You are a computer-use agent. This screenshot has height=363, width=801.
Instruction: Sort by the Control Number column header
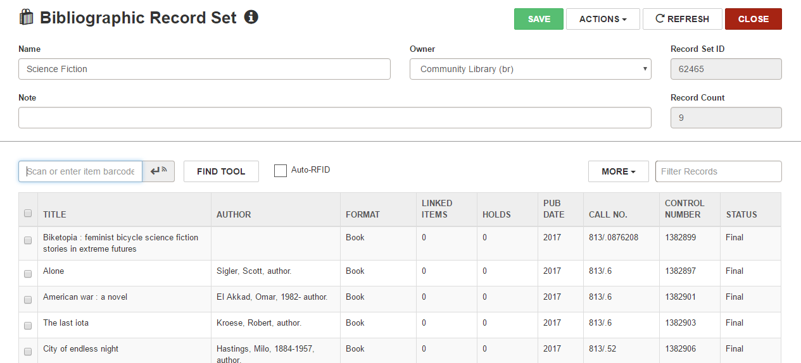tap(684, 209)
